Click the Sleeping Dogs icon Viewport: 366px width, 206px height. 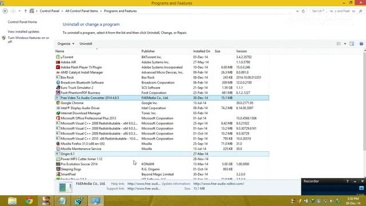pyautogui.click(x=58, y=169)
